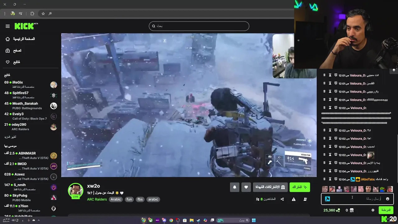398x224 pixels.
Task: Open the Kick shop icon
Action: [352, 210]
